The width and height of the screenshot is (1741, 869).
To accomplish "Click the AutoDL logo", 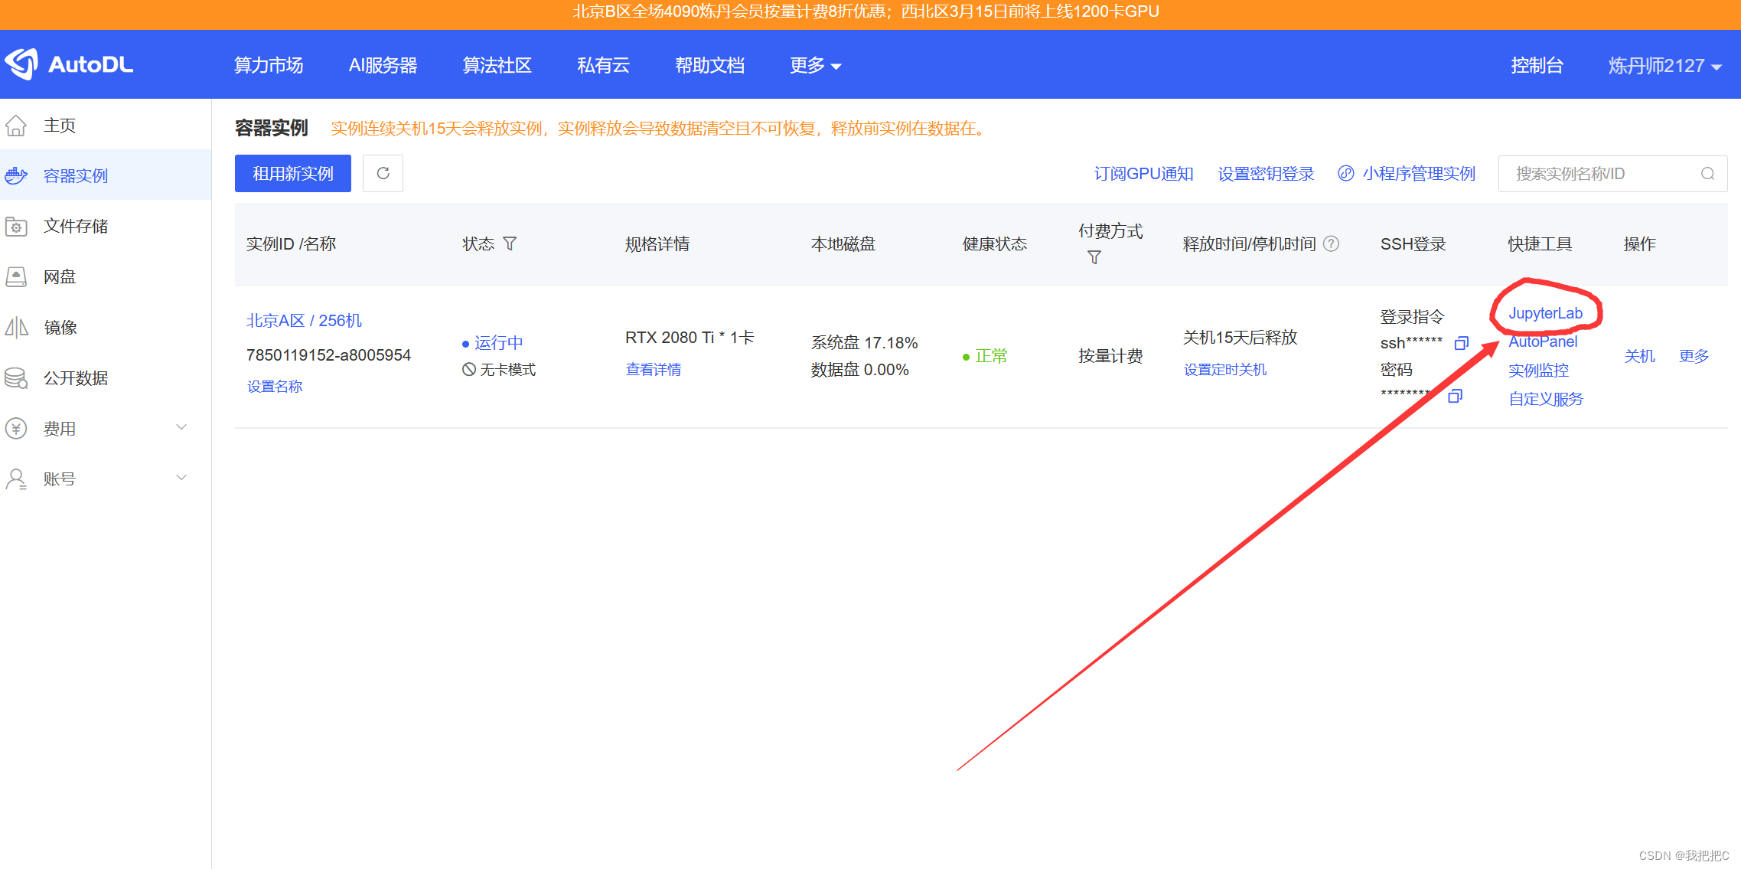I will (69, 64).
